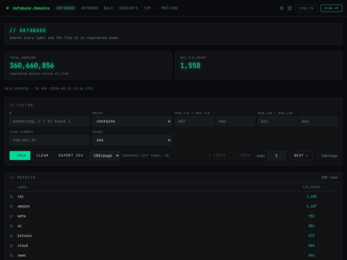Star the meta label row

coord(11,216)
